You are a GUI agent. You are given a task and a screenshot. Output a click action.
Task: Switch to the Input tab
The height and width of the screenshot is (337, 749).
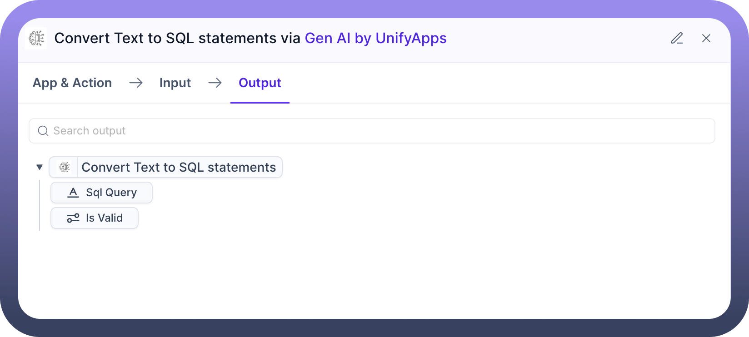pos(175,83)
